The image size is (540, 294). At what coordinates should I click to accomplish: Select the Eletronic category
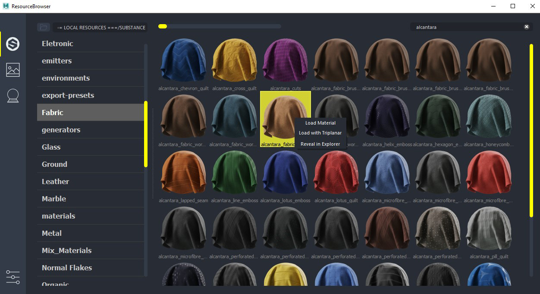91,44
